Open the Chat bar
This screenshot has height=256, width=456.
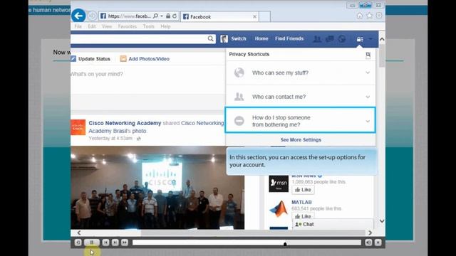click(333, 225)
